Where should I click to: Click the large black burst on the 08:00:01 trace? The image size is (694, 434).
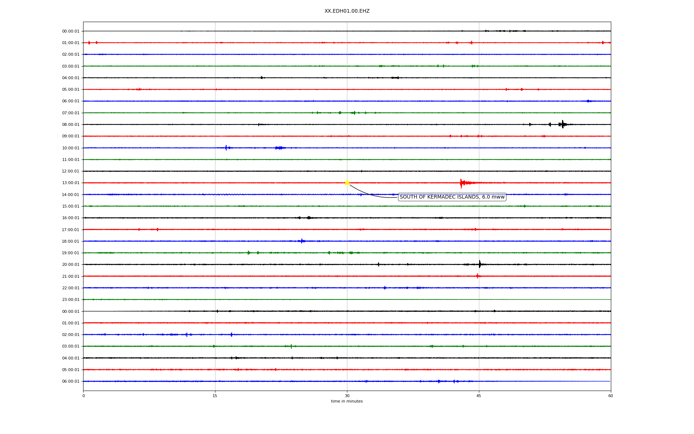[562, 124]
